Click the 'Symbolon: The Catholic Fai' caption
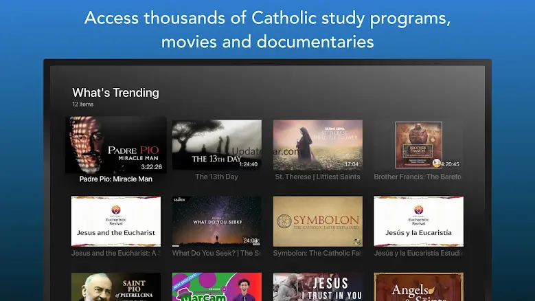This screenshot has height=301, width=535. (x=317, y=253)
